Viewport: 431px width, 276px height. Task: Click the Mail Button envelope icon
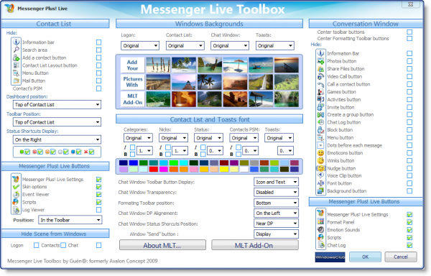17,80
